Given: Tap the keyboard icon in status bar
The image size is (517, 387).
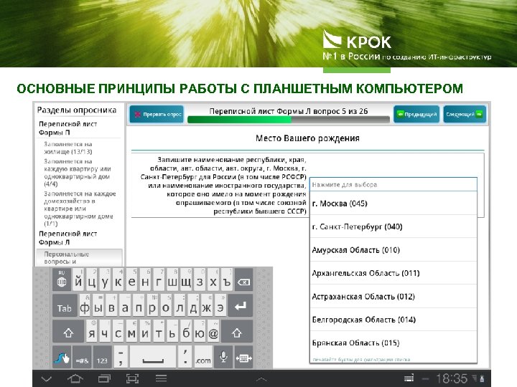Looking at the screenshot, I should coord(409,378).
